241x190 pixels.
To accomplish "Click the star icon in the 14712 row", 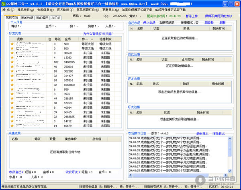I will (x=12, y=121).
